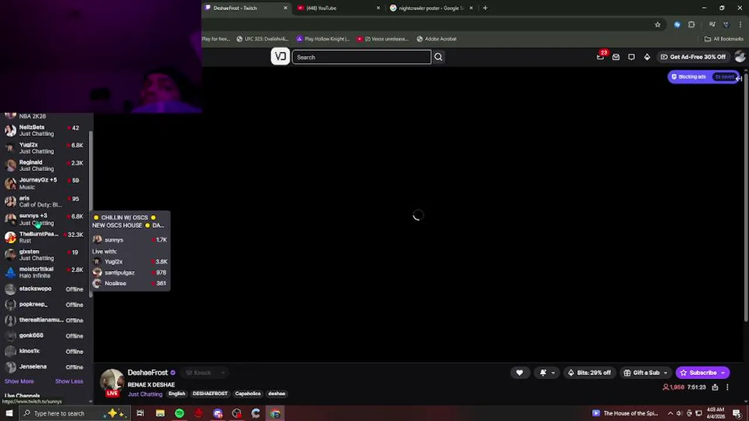Open Spotify from the taskbar
The height and width of the screenshot is (421, 749).
click(x=180, y=413)
